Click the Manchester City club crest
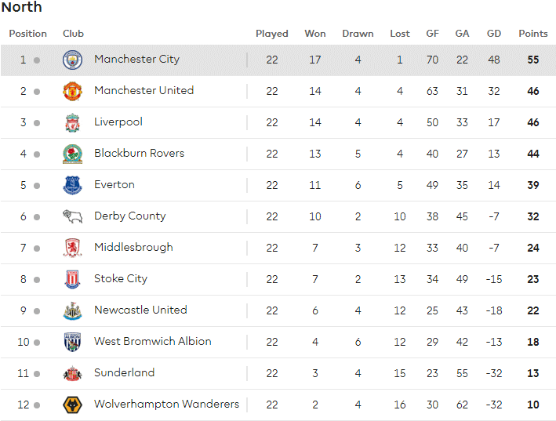The image size is (556, 421). [x=72, y=60]
